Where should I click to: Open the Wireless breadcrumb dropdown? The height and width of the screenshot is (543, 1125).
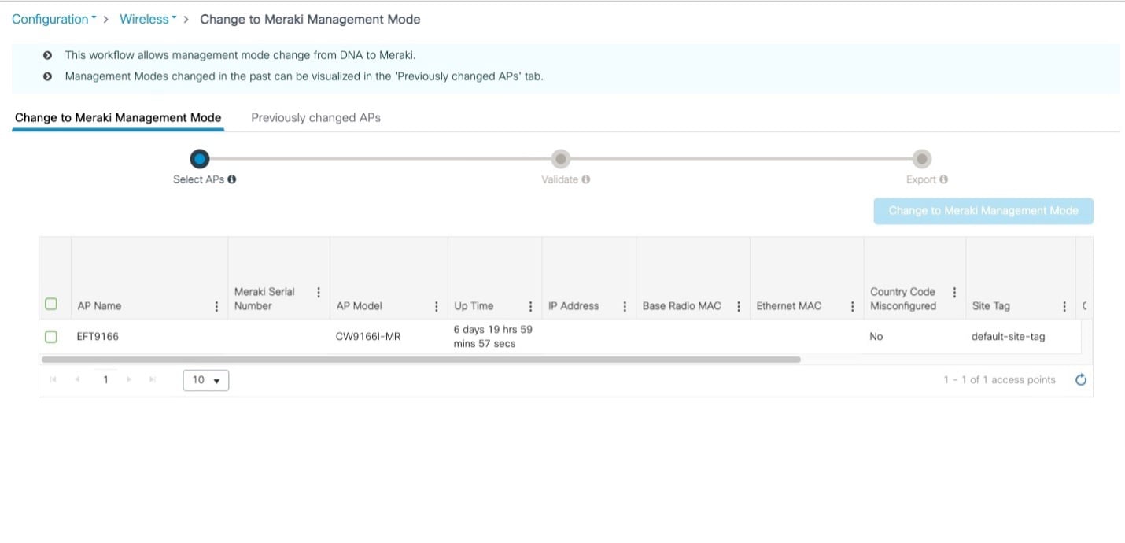click(x=148, y=19)
